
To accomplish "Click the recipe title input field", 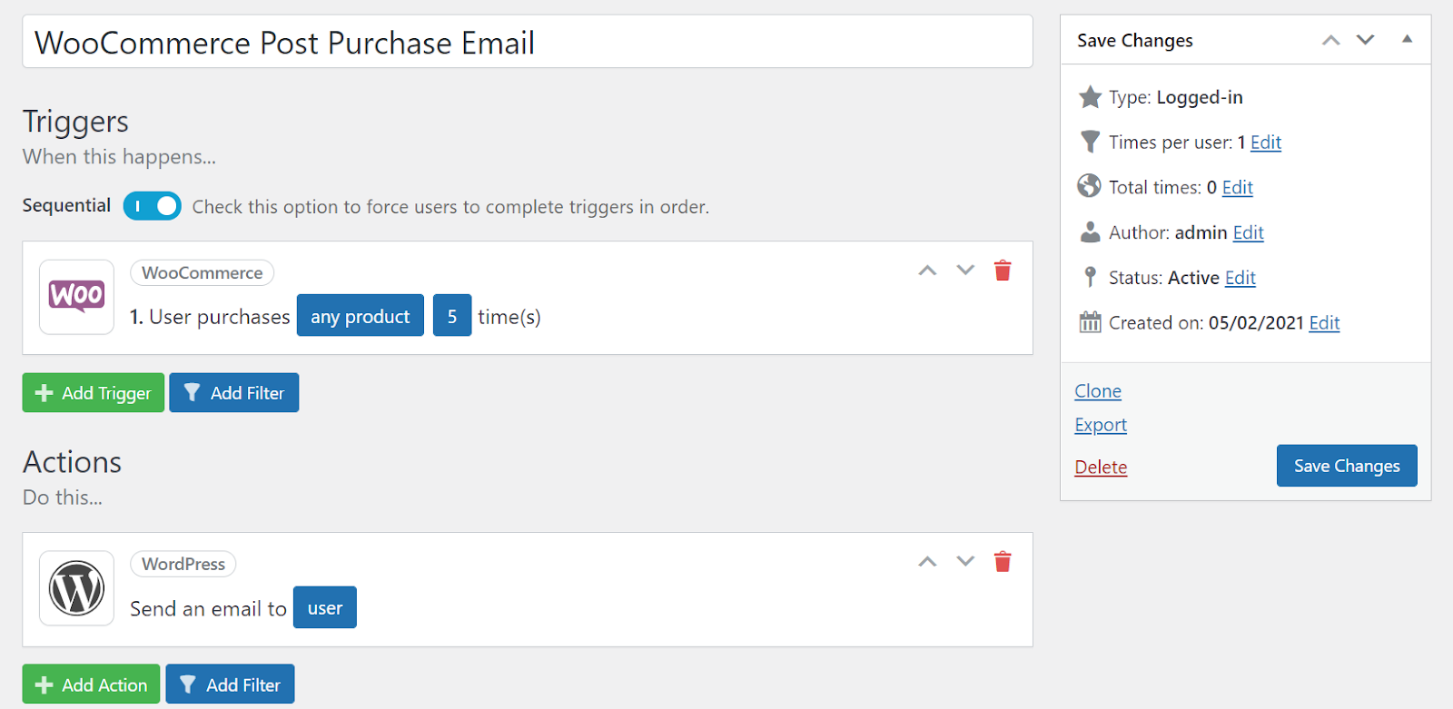I will point(527,42).
